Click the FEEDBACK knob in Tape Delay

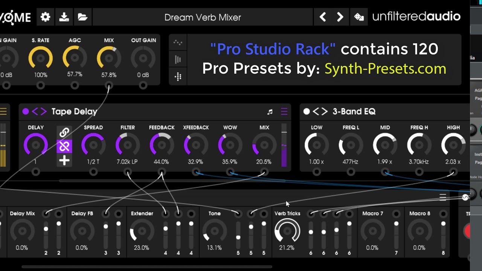pyautogui.click(x=162, y=145)
